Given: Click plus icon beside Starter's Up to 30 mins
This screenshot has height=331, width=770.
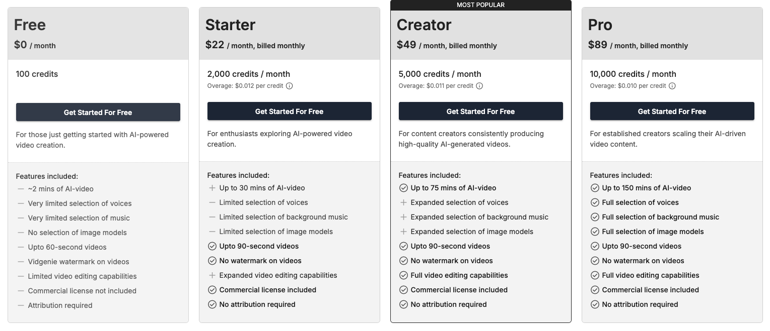Looking at the screenshot, I should pos(212,188).
